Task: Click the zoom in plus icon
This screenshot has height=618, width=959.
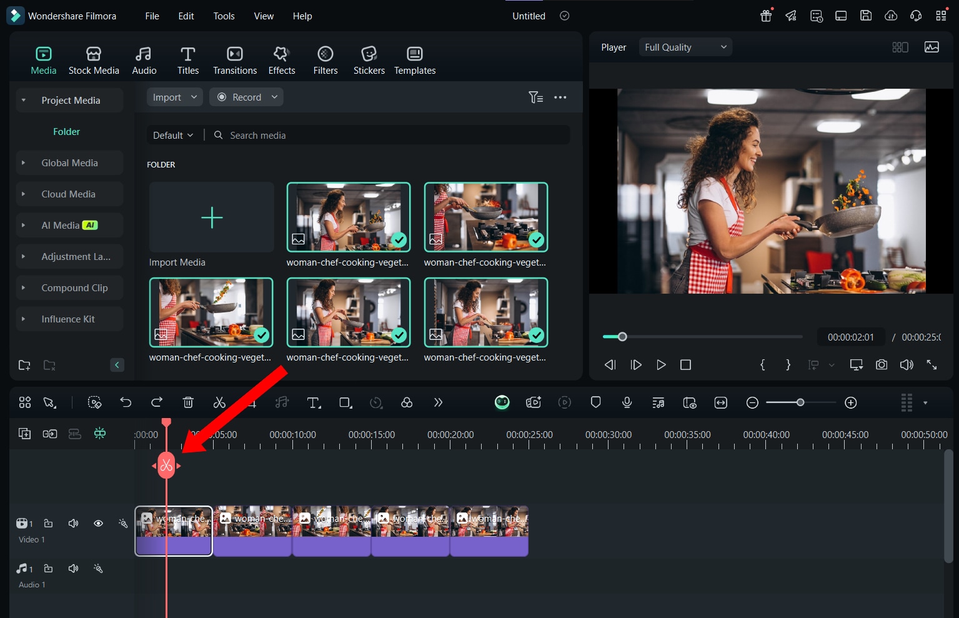Action: coord(851,402)
